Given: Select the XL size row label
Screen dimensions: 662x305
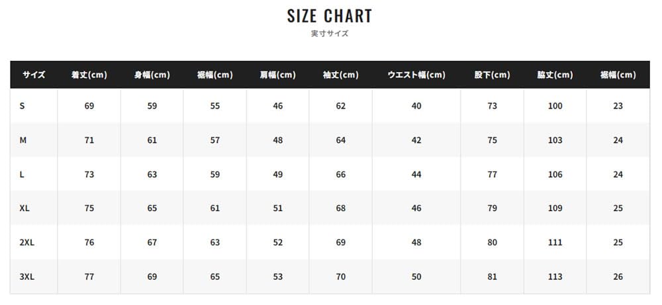Looking at the screenshot, I should 25,208.
